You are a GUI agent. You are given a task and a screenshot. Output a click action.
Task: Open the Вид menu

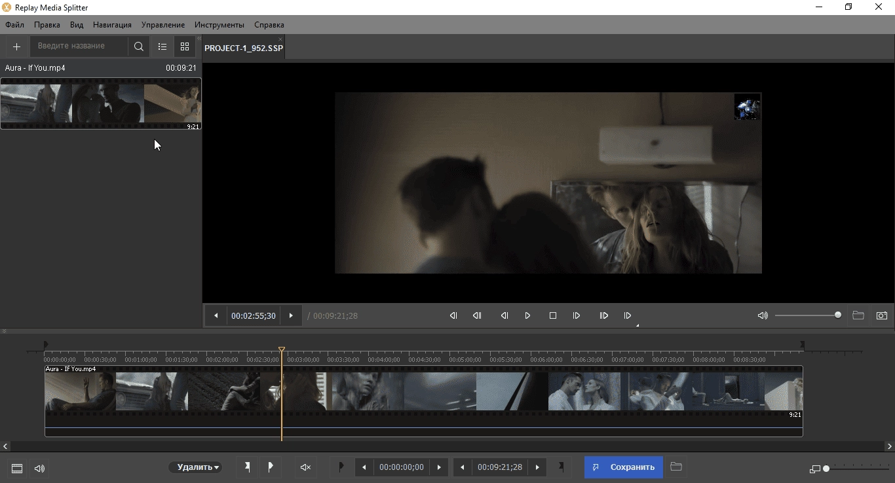pos(77,25)
